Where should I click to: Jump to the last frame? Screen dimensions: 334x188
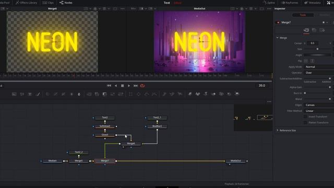tap(136, 86)
